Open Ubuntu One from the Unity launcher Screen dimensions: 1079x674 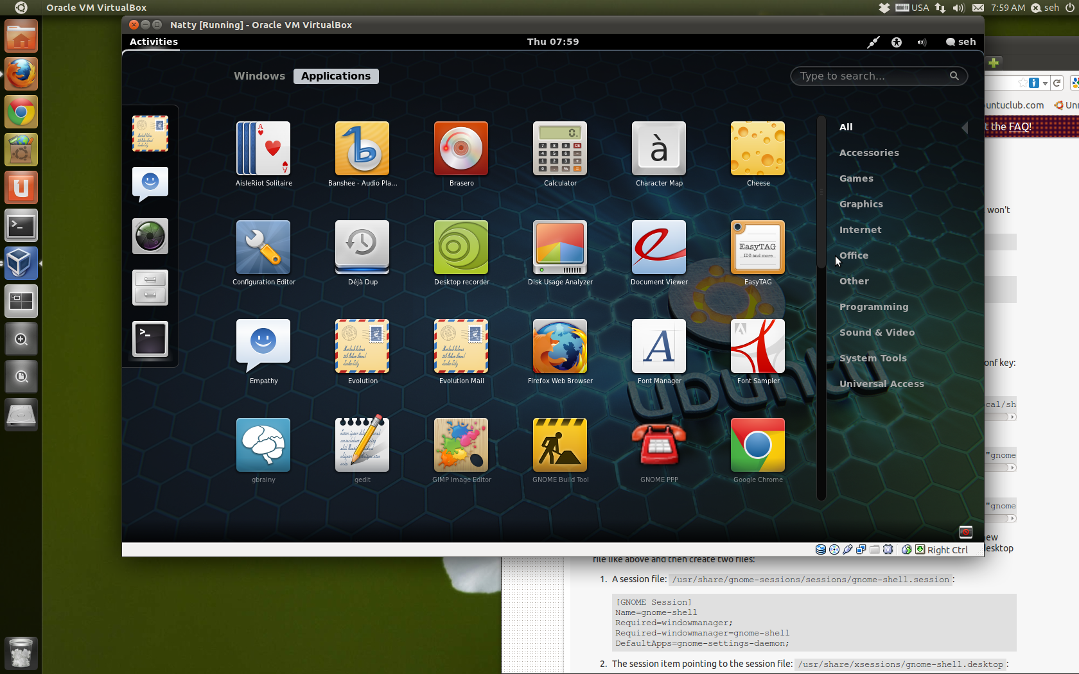(21, 188)
